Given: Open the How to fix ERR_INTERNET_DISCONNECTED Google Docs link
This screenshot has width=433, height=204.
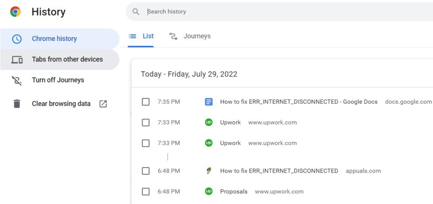Looking at the screenshot, I should pos(299,102).
